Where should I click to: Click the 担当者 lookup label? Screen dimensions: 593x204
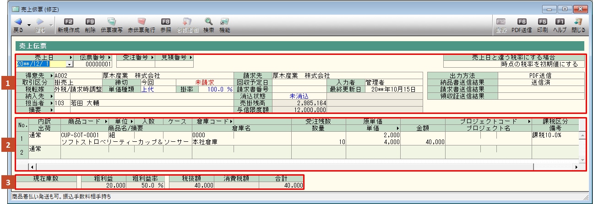click(35, 103)
